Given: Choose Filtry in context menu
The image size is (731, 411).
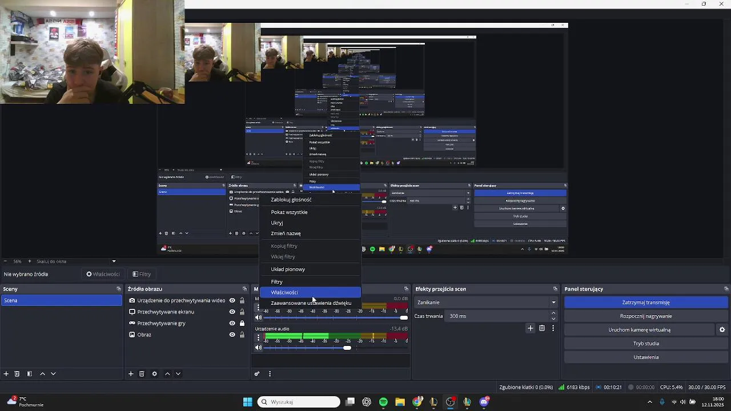Looking at the screenshot, I should (311, 282).
